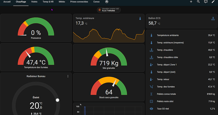Go to the Météo tab

pos(62,2)
